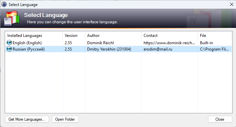Select the Russian (Русский) language row
Screen dimensions: 236x127
pyautogui.click(x=119, y=49)
